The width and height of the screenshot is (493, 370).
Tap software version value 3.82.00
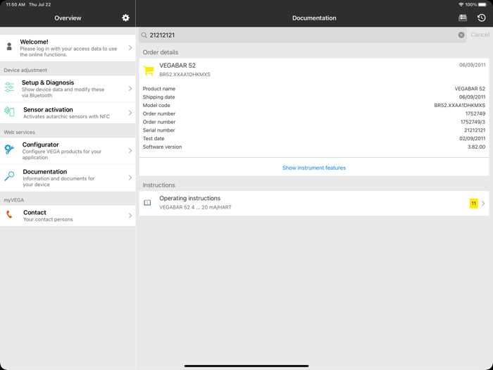point(476,147)
